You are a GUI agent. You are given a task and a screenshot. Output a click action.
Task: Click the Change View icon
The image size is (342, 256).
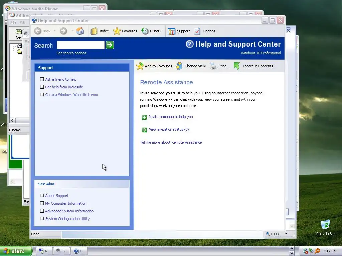[179, 66]
